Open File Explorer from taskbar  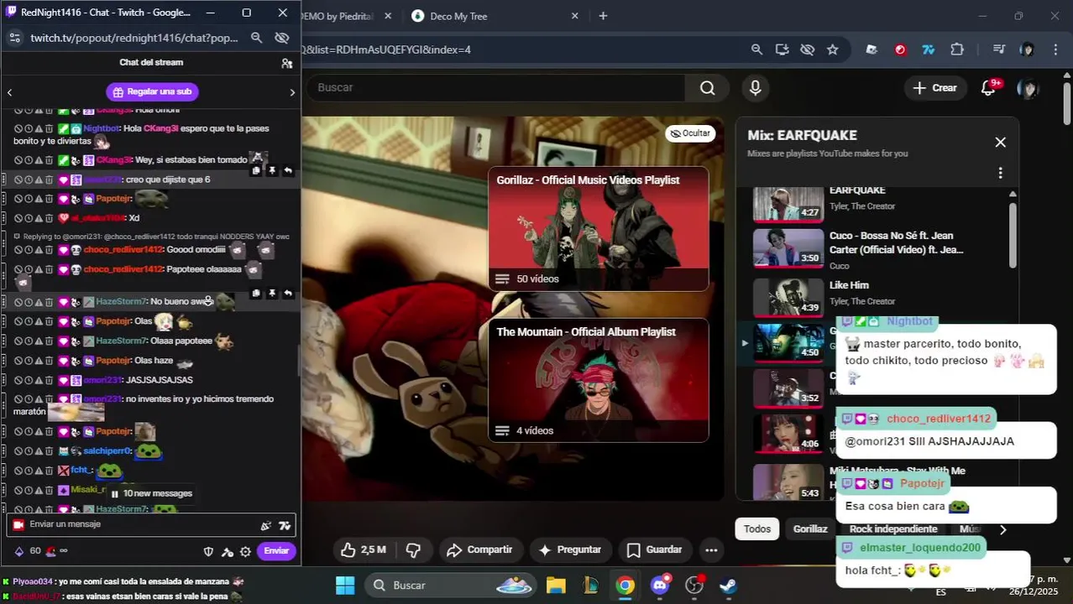point(556,586)
